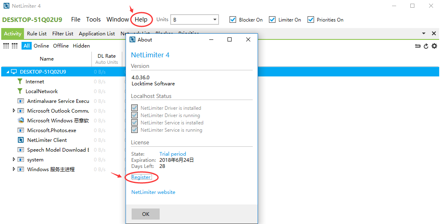Viewport: 440px width, 224px height.
Task: Select the Microsoft.Photos.exe row
Action: (x=63, y=130)
